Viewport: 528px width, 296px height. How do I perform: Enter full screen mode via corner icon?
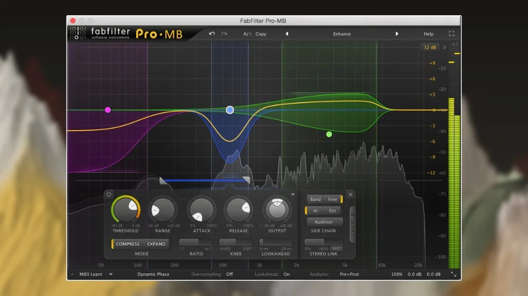point(451,34)
